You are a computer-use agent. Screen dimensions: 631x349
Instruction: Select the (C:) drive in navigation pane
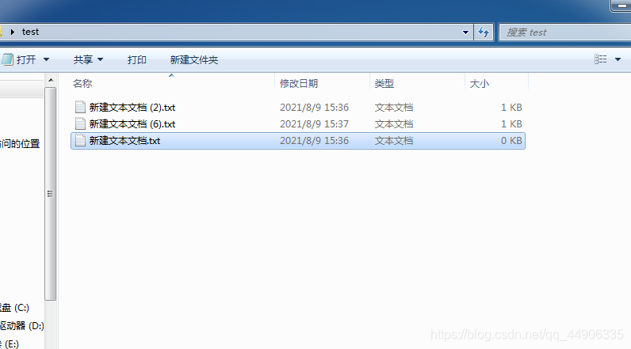[14, 308]
